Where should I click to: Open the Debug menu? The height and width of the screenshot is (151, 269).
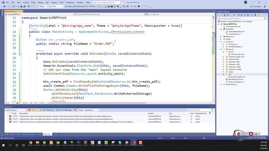40,3
